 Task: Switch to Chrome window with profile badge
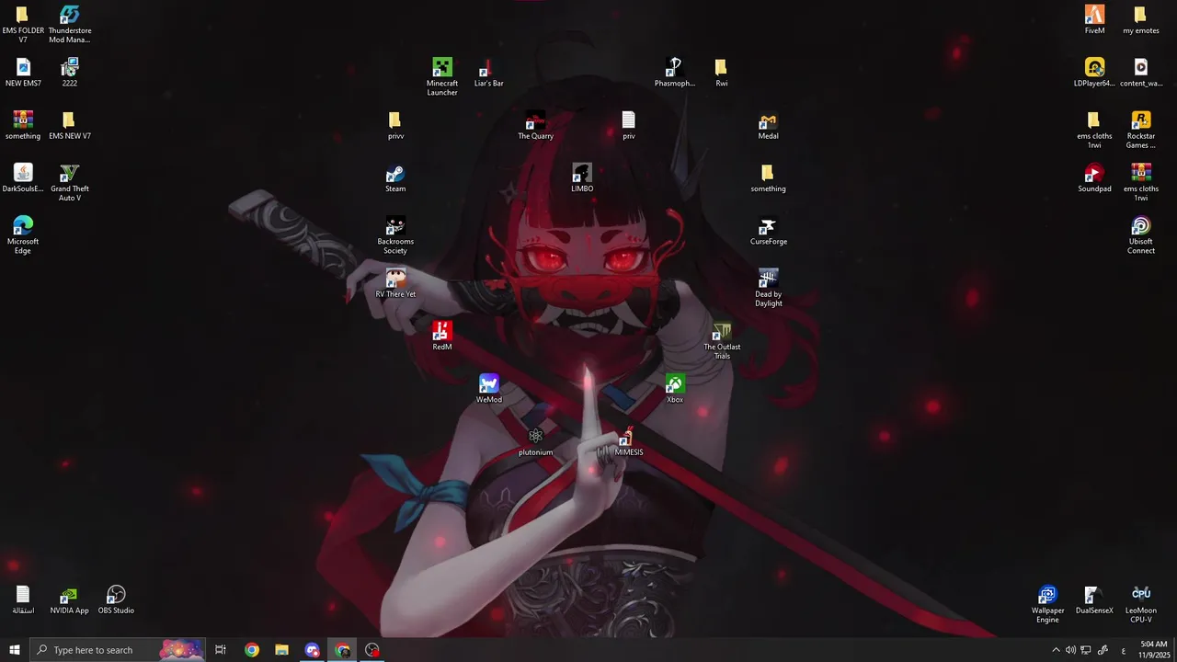342,650
